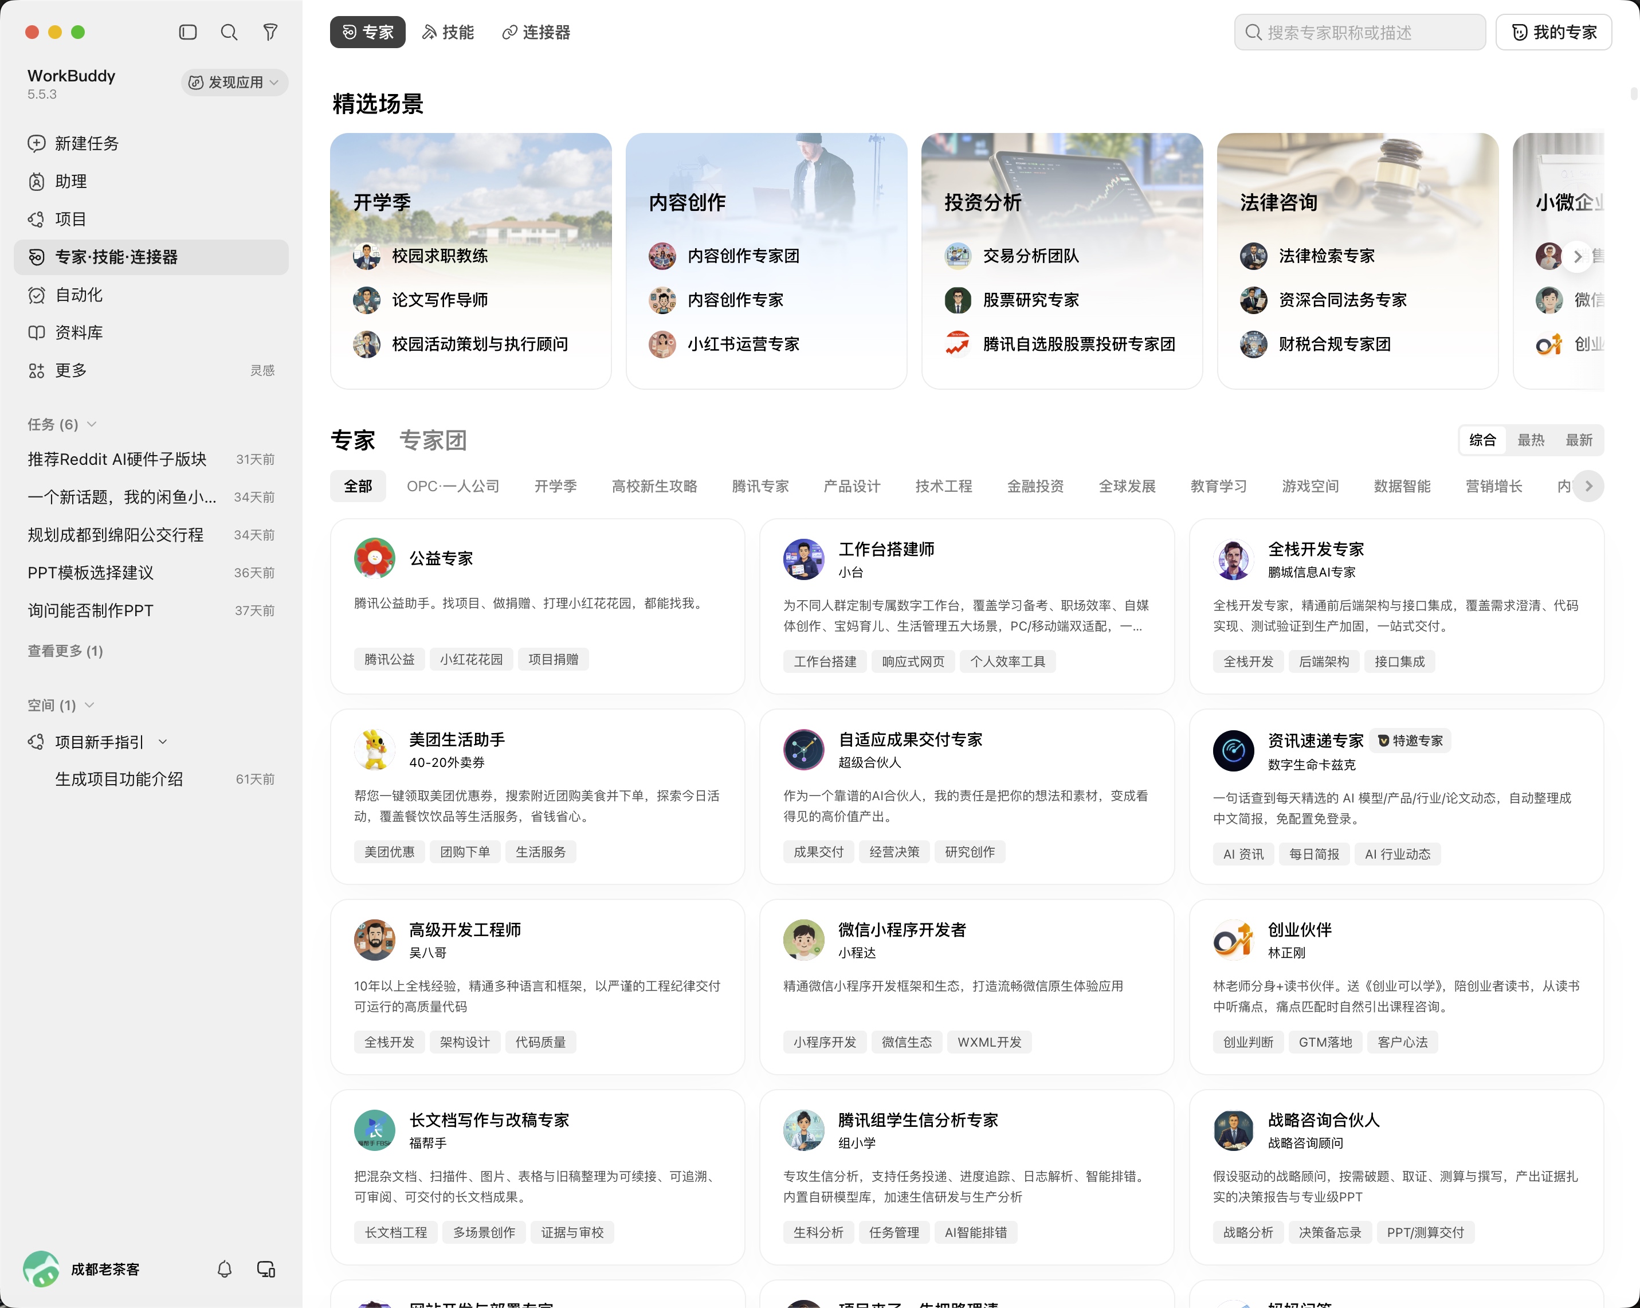Collapse the 任务 (6) section
Image resolution: width=1640 pixels, height=1308 pixels.
(92, 424)
